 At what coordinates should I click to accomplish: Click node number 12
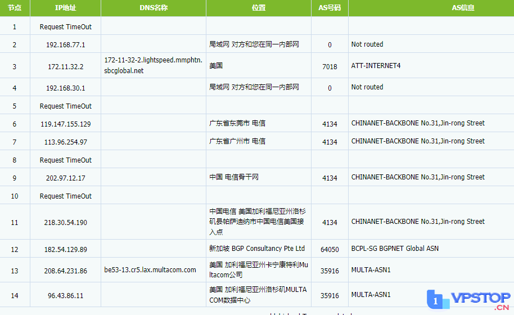pyautogui.click(x=15, y=250)
